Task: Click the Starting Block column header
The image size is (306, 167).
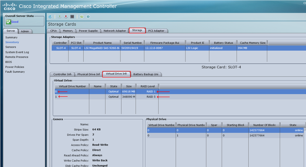Action: 235,125
